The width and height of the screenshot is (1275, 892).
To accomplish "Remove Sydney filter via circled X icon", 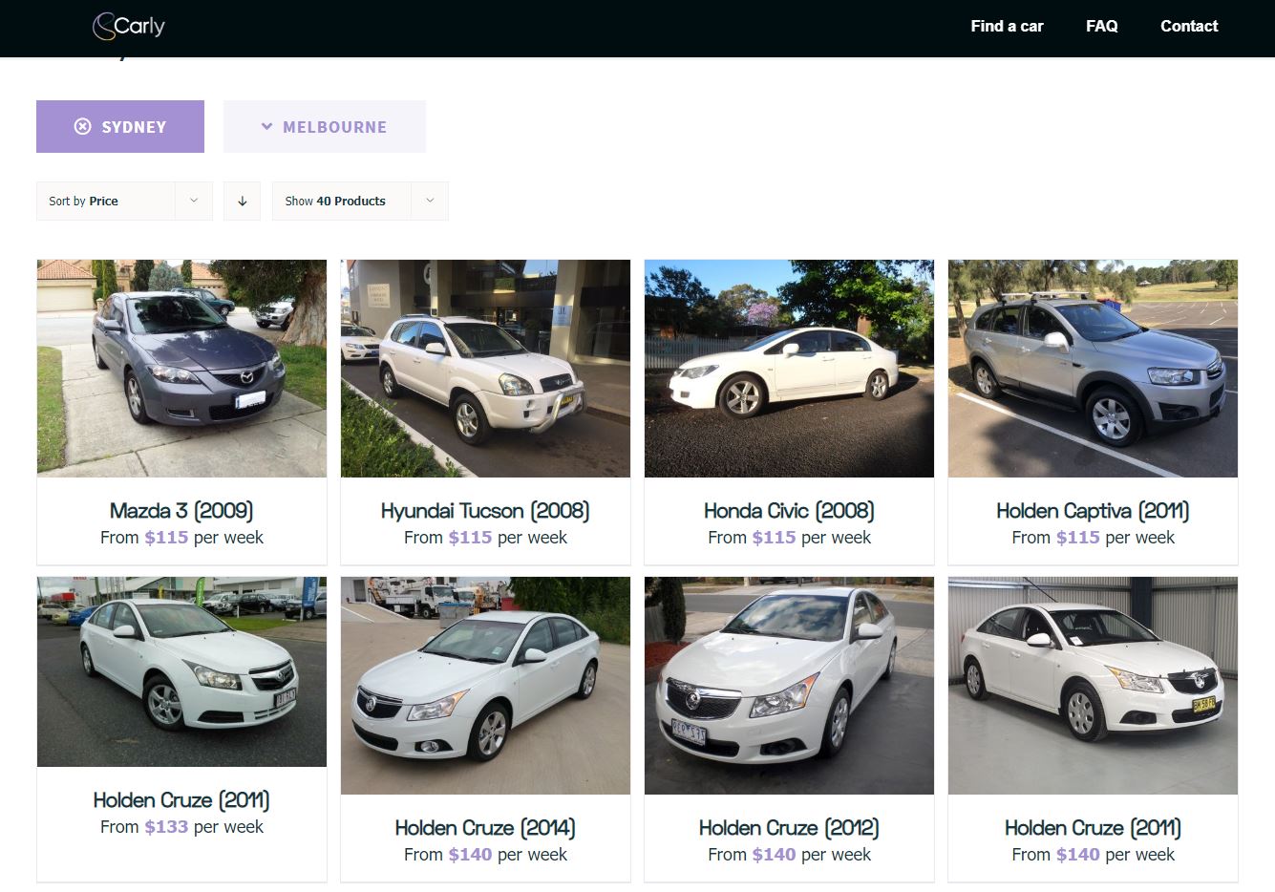I will coord(83,126).
